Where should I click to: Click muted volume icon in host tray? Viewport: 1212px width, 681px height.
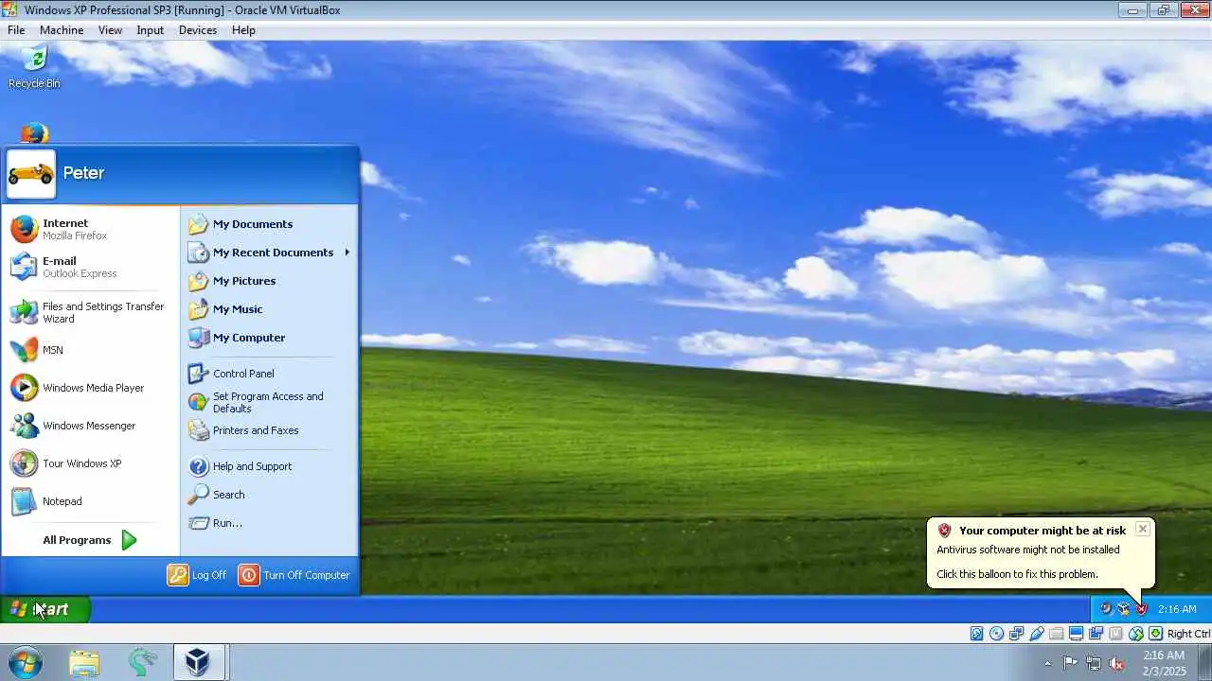1116,663
